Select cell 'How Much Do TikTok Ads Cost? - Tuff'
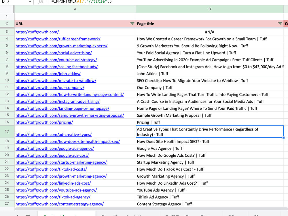288x216 pixels. click(x=210, y=169)
